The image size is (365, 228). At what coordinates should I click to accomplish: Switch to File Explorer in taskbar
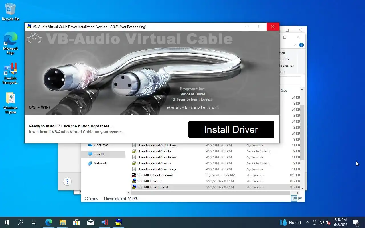coord(62,222)
